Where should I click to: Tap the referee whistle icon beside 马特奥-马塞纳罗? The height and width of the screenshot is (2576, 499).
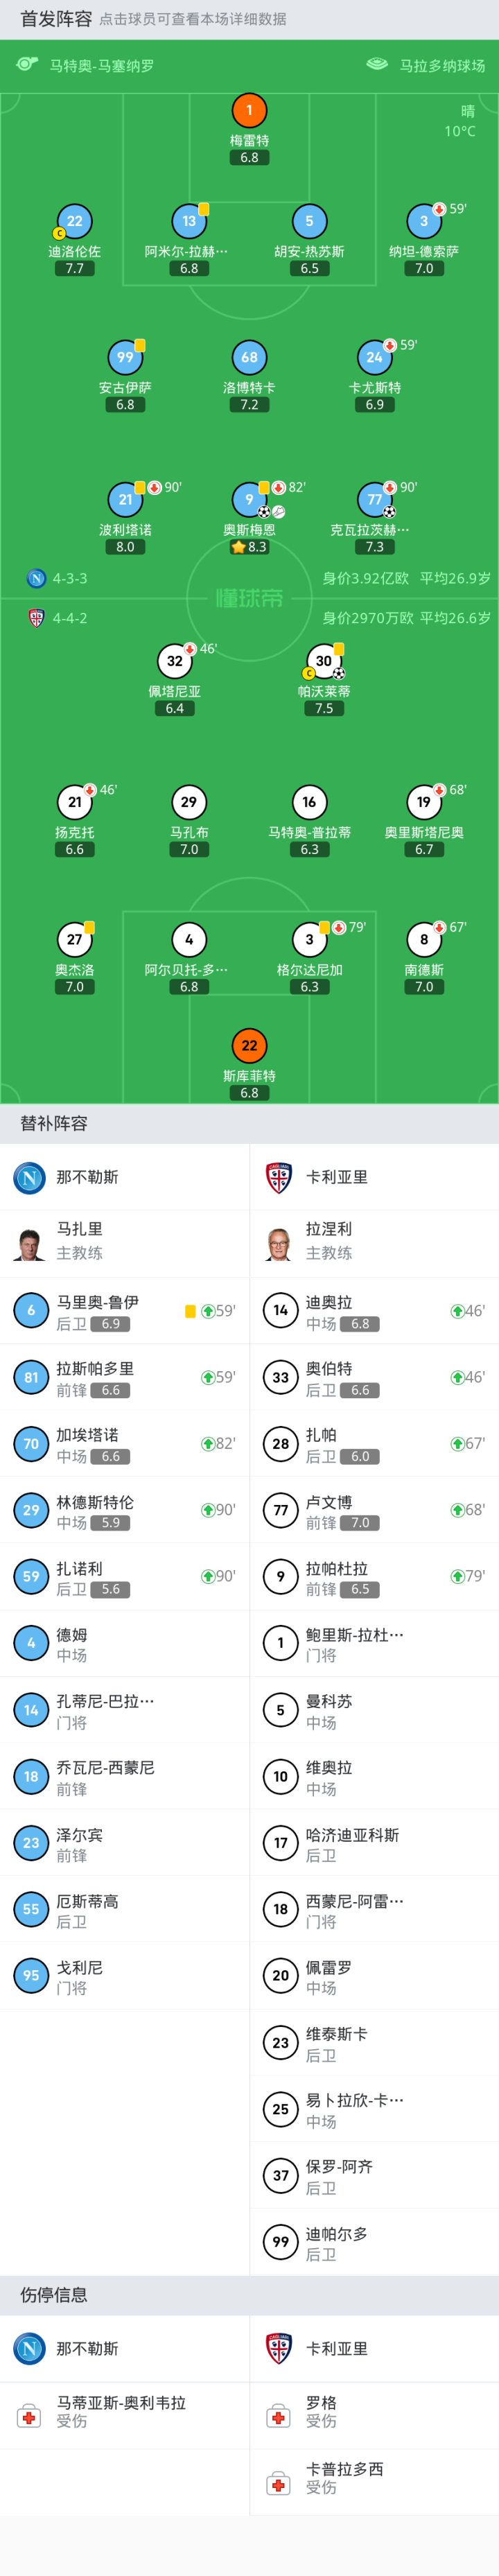27,65
